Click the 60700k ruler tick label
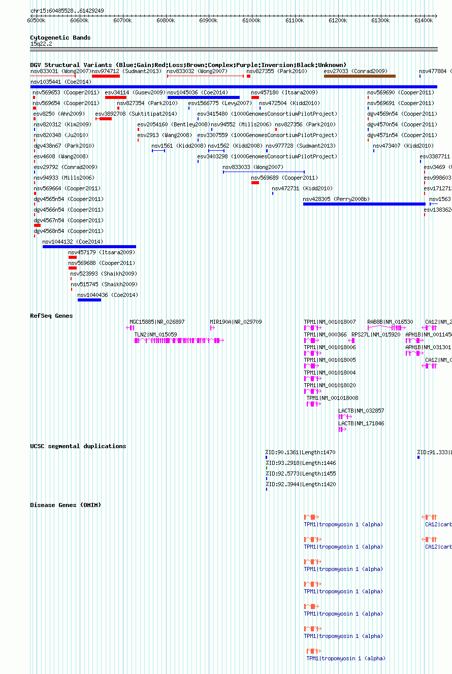The width and height of the screenshot is (452, 674). (122, 21)
